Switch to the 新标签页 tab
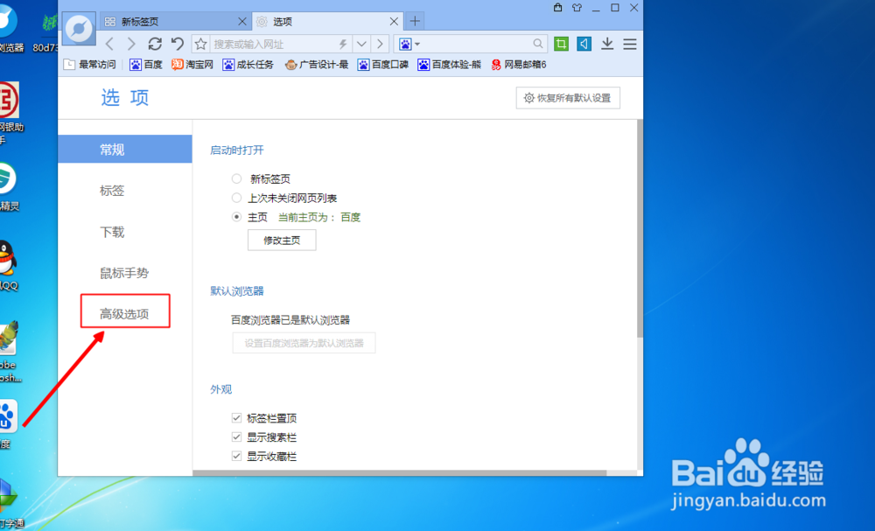 (176, 21)
